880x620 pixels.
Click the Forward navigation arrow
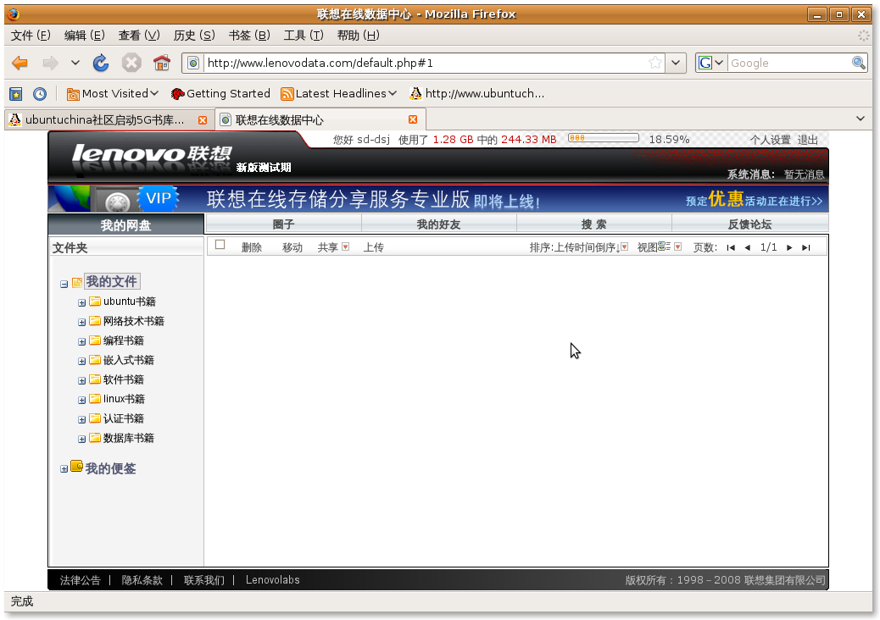(x=51, y=63)
